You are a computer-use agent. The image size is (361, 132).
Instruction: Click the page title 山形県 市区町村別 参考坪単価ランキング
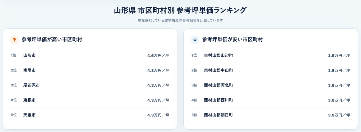[180, 10]
